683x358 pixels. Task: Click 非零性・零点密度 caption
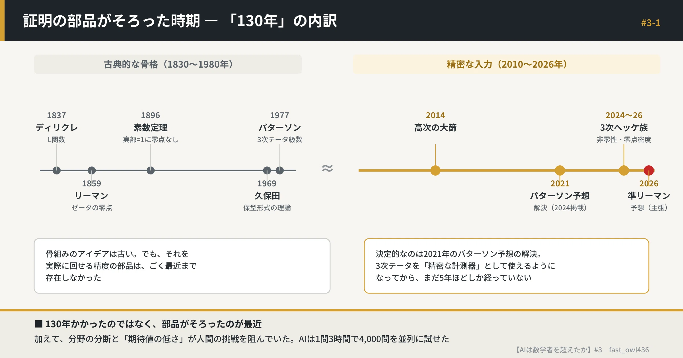(624, 140)
